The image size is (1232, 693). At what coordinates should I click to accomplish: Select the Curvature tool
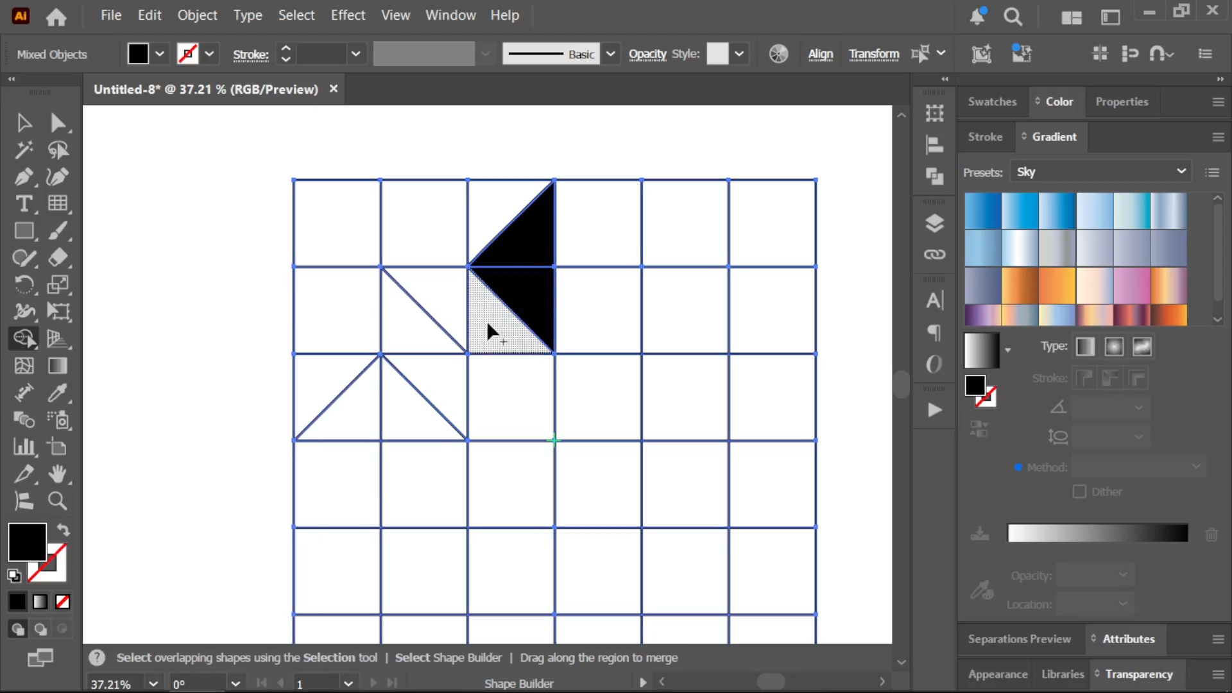click(58, 177)
